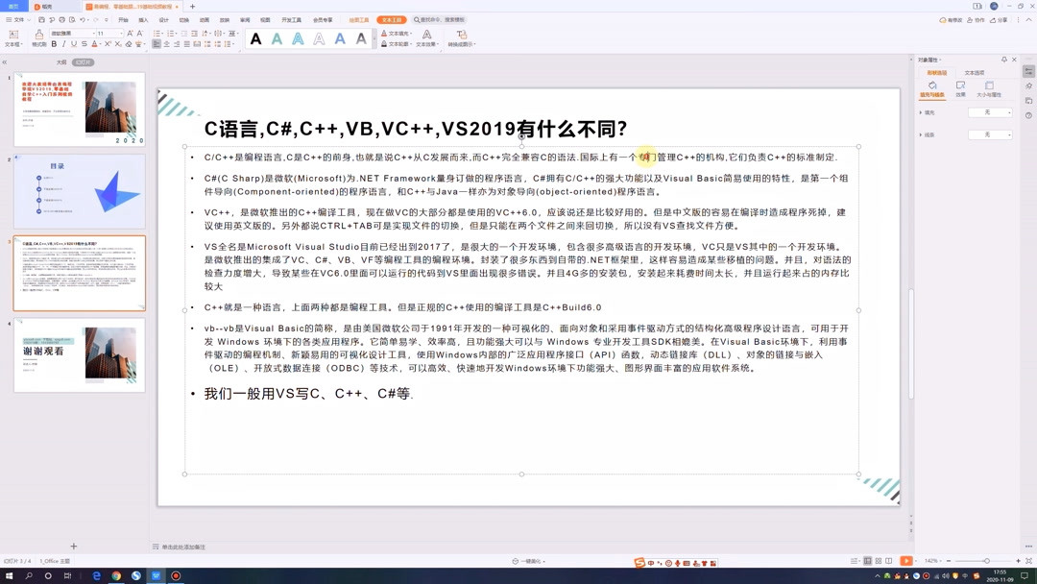Open slide sorter view from status bar

click(x=878, y=560)
